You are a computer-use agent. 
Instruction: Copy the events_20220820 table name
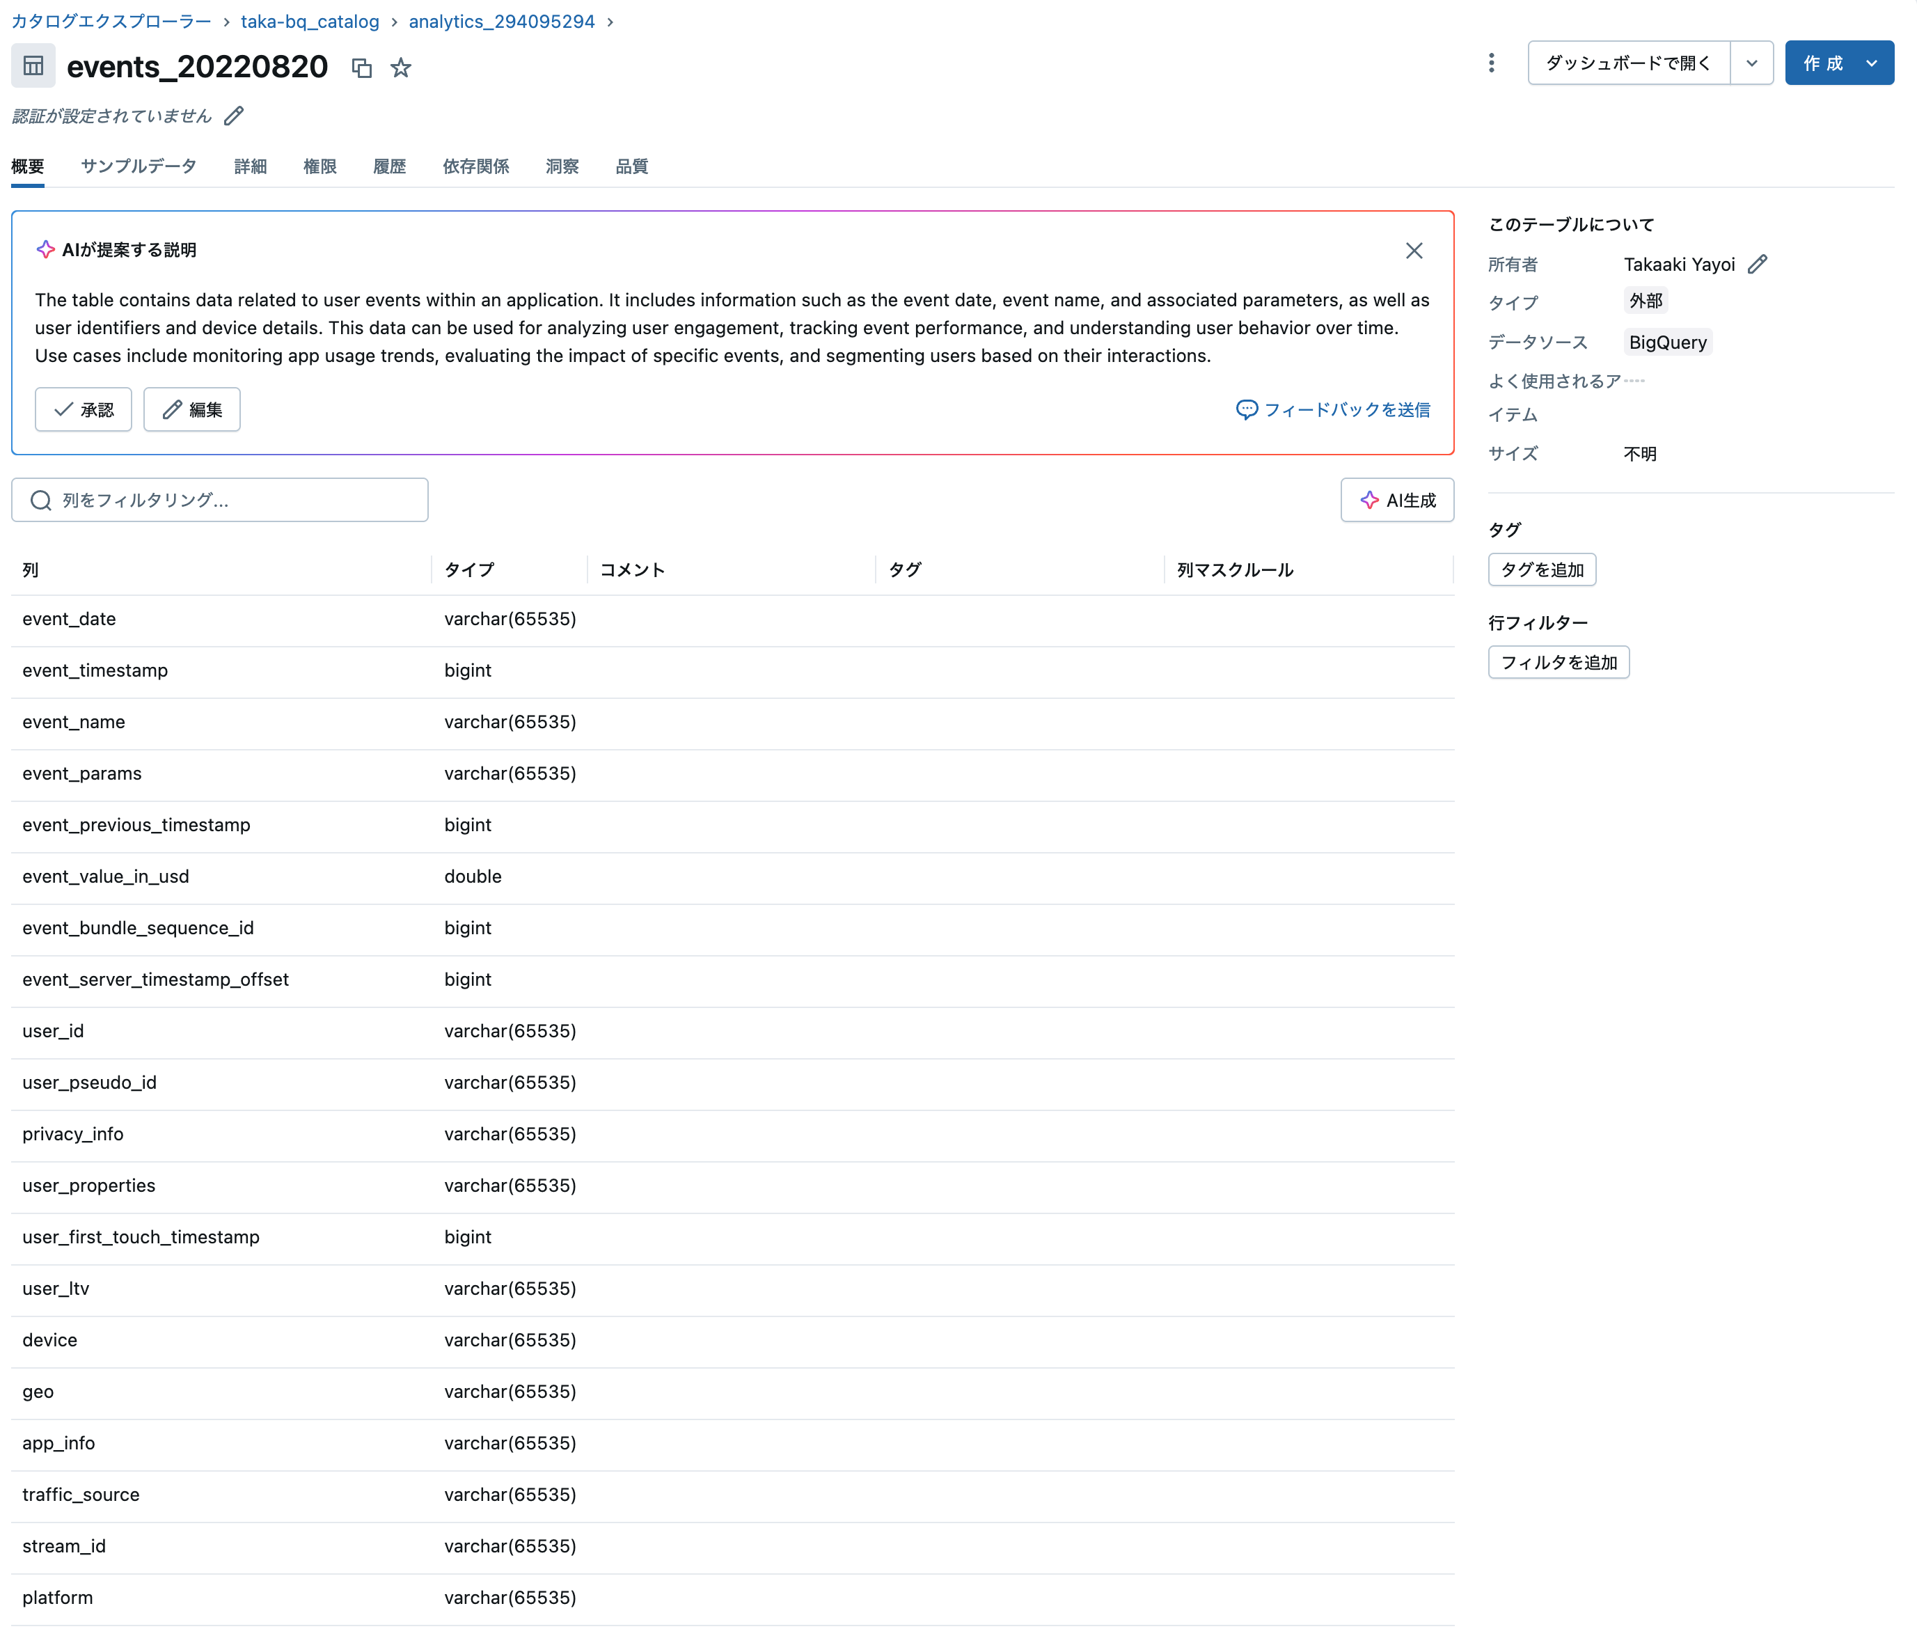point(362,68)
